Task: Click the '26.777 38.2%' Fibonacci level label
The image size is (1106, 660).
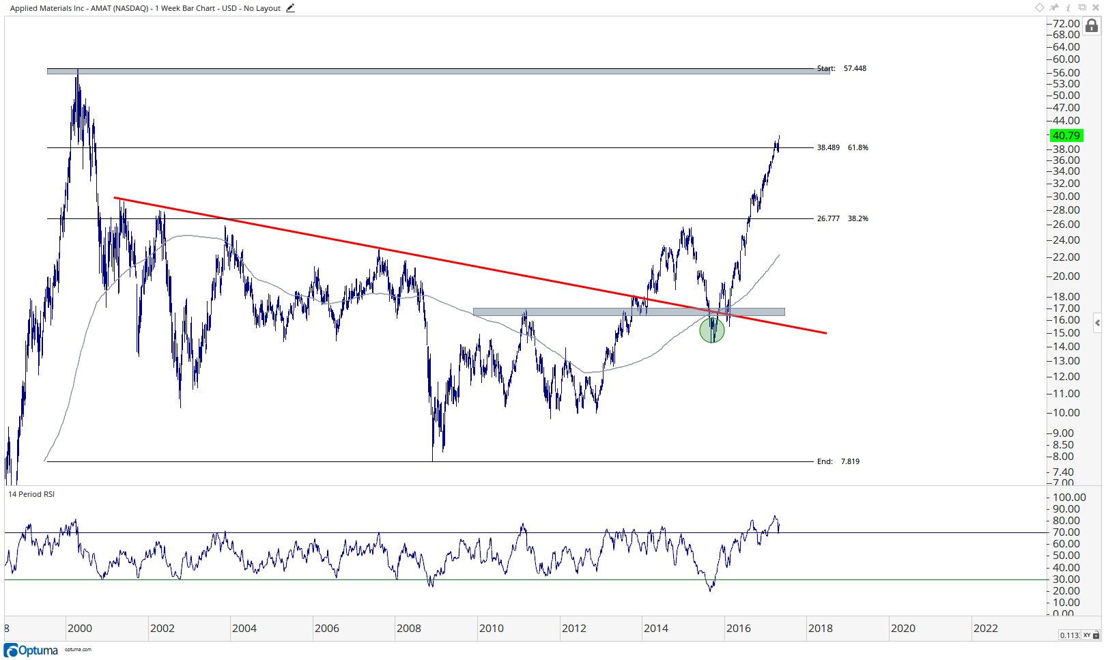Action: [x=842, y=218]
